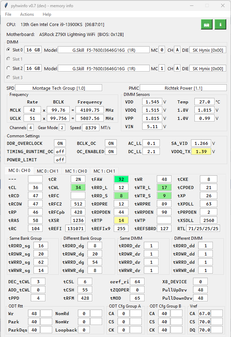Click the DDR_OVERCLOCK ON field
231x337 pixels.
pyautogui.click(x=60, y=143)
